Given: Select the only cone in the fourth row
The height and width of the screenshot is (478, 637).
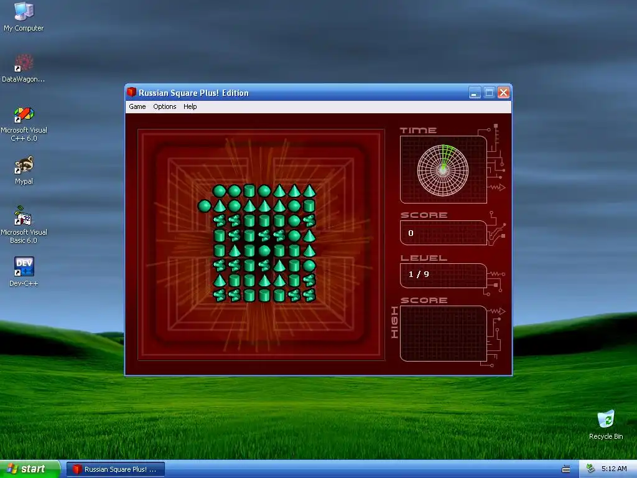Looking at the screenshot, I should (x=309, y=236).
